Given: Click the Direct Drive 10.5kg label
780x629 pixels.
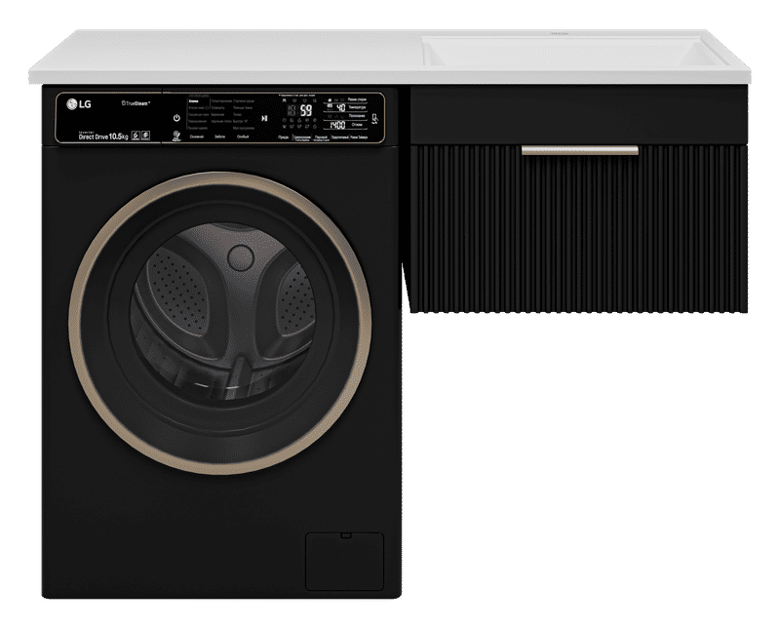Looking at the screenshot, I should [x=103, y=136].
